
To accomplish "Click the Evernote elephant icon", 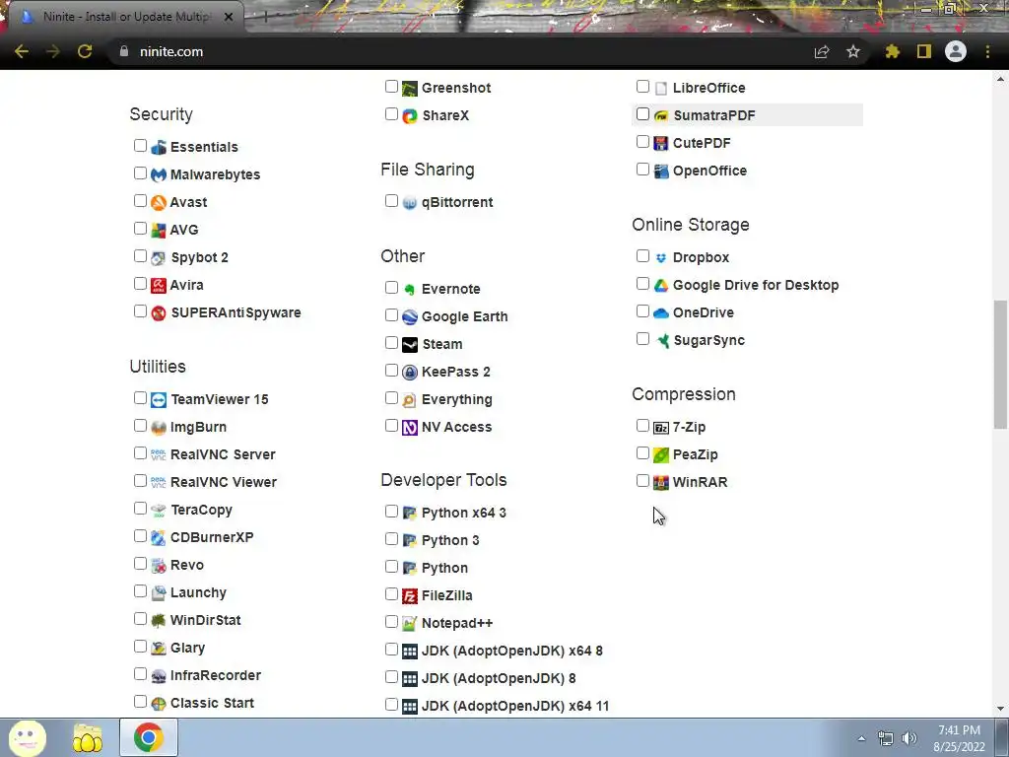I will click(x=410, y=290).
